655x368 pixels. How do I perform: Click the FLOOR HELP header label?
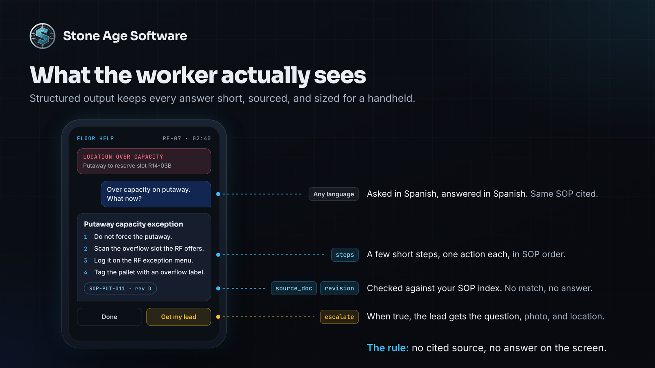point(95,139)
